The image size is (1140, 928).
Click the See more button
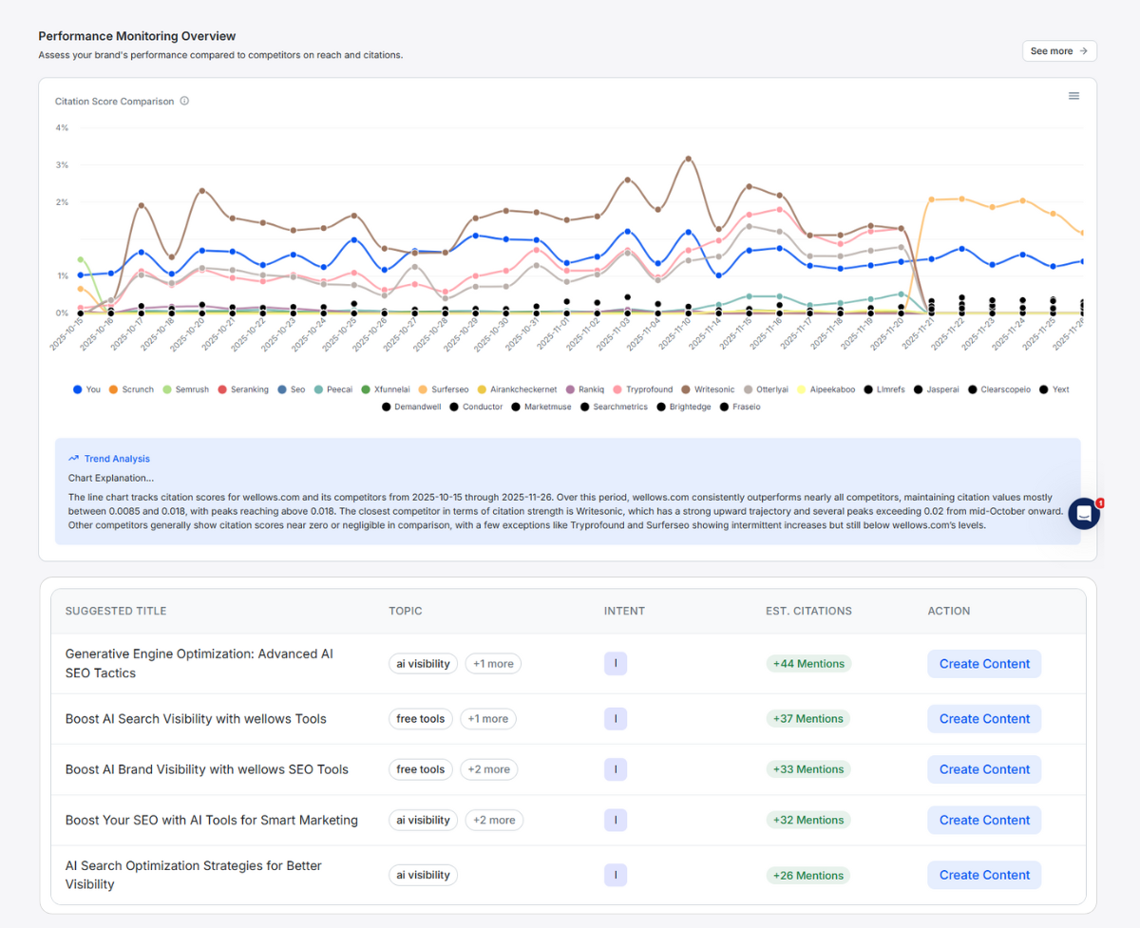pos(1058,51)
